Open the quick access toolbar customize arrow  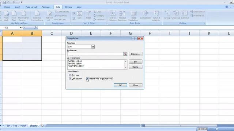[21, 2]
